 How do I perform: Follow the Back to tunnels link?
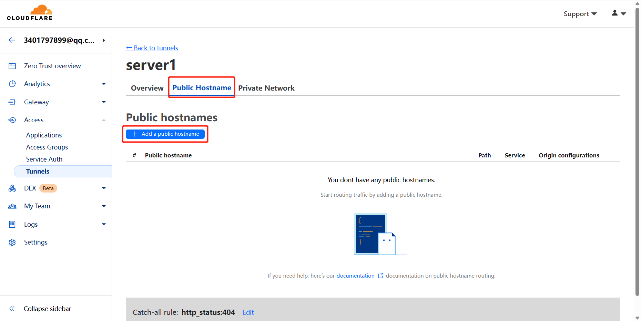pyautogui.click(x=152, y=48)
